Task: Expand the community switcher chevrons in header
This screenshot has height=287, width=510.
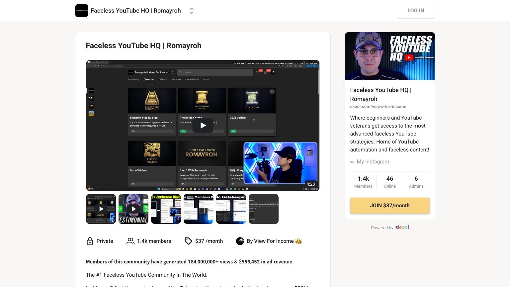Action: point(192,11)
